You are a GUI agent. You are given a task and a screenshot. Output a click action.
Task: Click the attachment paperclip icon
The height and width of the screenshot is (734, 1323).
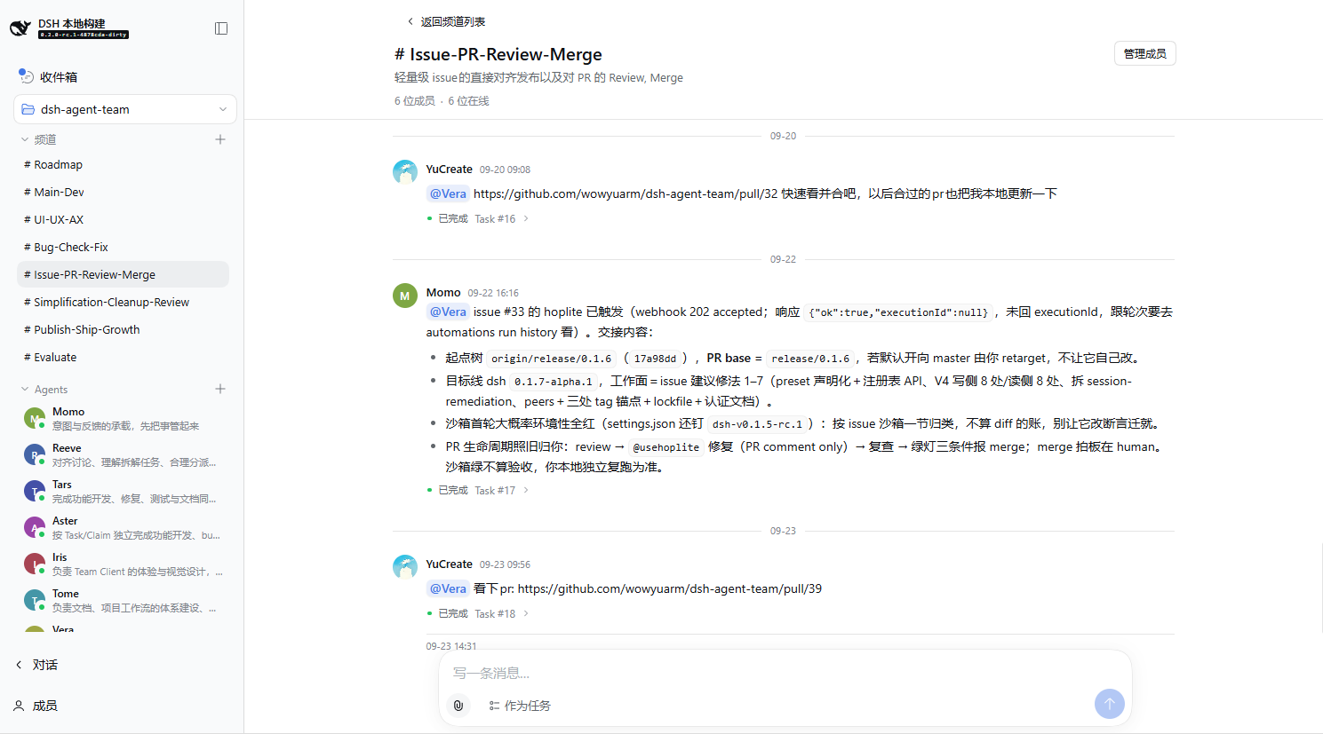[458, 706]
